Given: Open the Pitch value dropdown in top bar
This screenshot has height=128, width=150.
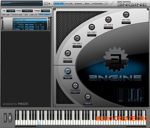Looking at the screenshot, I should (32, 11).
